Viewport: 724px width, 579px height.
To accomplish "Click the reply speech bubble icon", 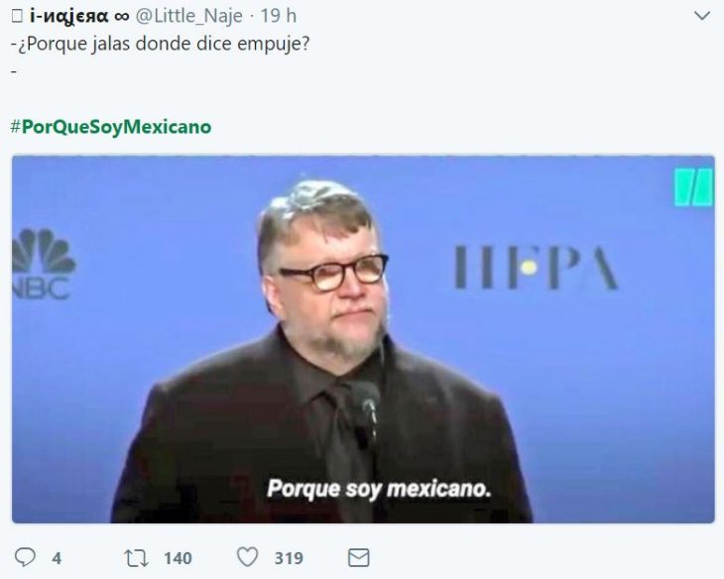I will [x=25, y=557].
